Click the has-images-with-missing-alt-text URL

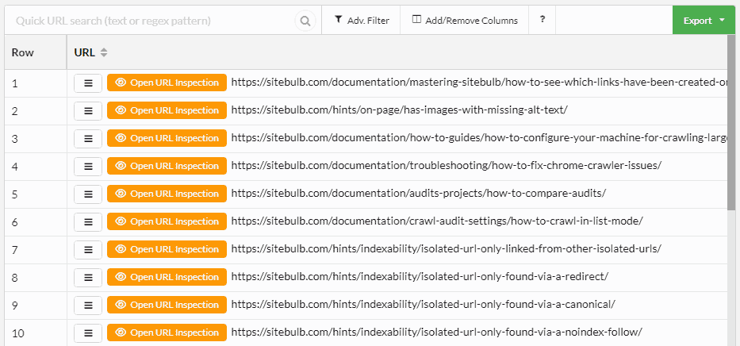click(x=399, y=110)
